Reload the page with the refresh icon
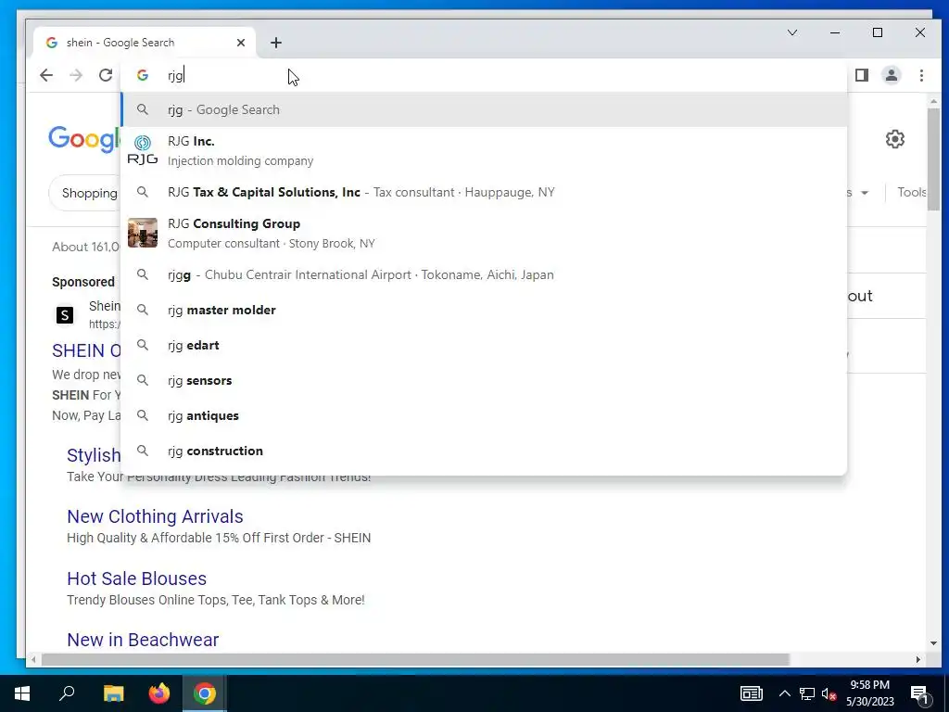This screenshot has width=949, height=712. (106, 75)
